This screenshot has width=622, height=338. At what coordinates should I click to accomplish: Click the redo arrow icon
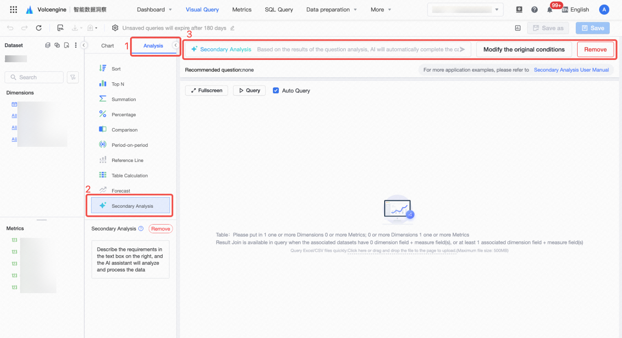(x=24, y=28)
